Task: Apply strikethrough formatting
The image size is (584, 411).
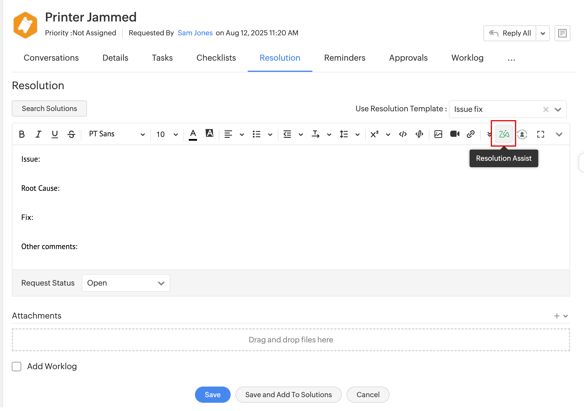Action: tap(71, 134)
